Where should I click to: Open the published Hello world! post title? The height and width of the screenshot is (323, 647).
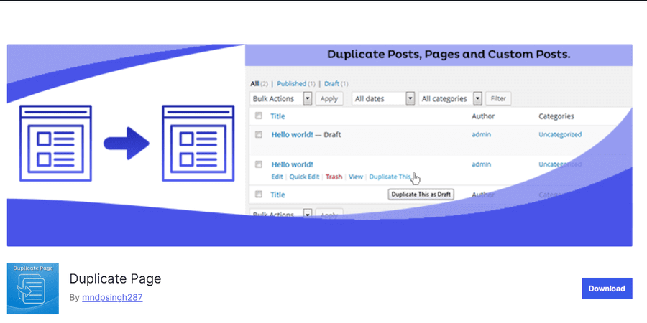292,164
